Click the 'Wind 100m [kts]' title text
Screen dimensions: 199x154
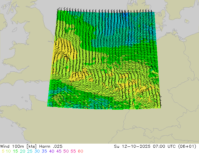pos(18,146)
